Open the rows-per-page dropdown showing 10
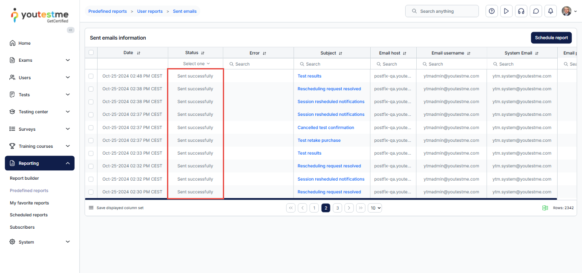The width and height of the screenshot is (582, 273). [x=375, y=208]
